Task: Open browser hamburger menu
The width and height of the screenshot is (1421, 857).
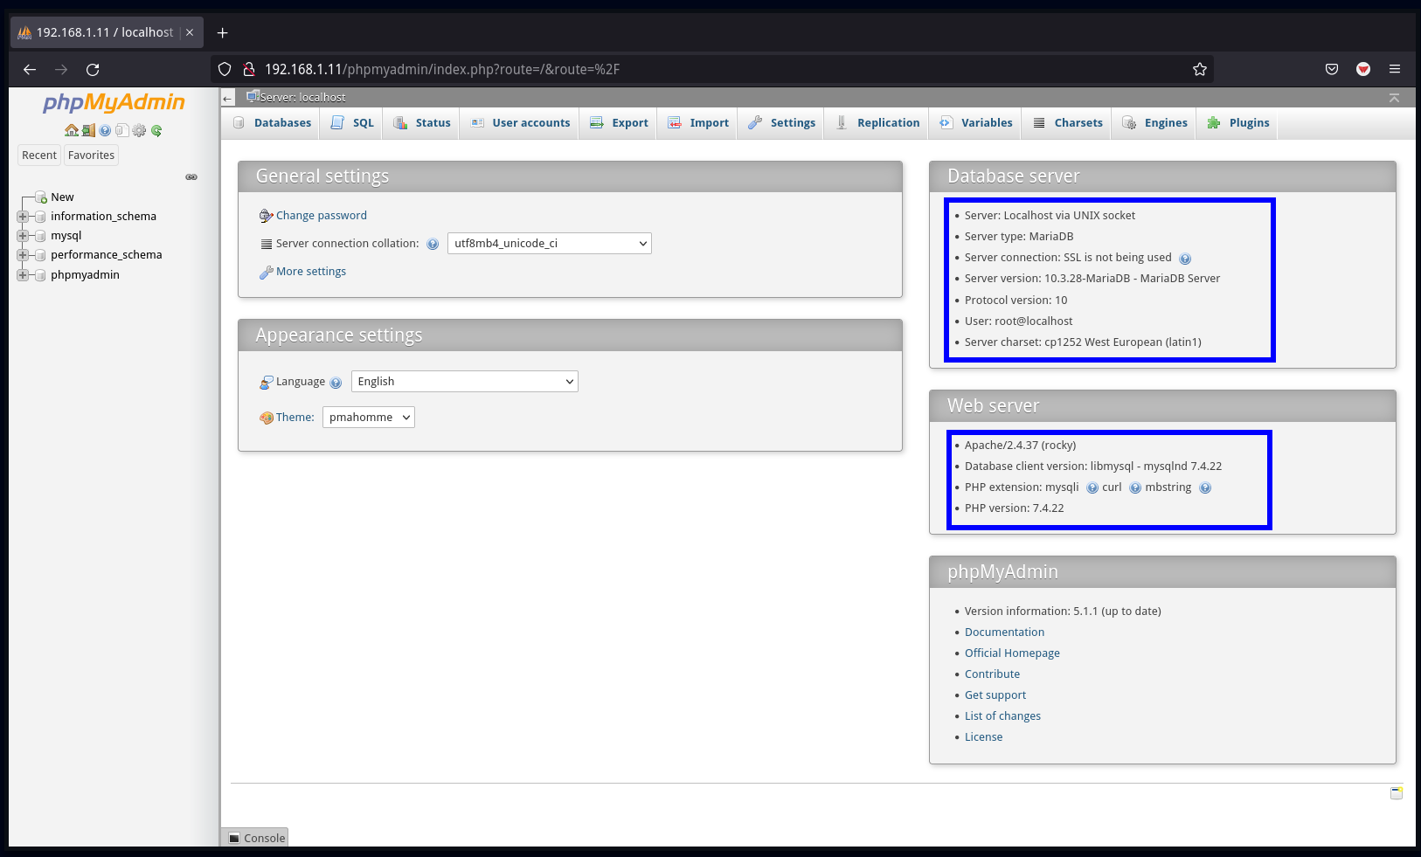Action: point(1395,69)
